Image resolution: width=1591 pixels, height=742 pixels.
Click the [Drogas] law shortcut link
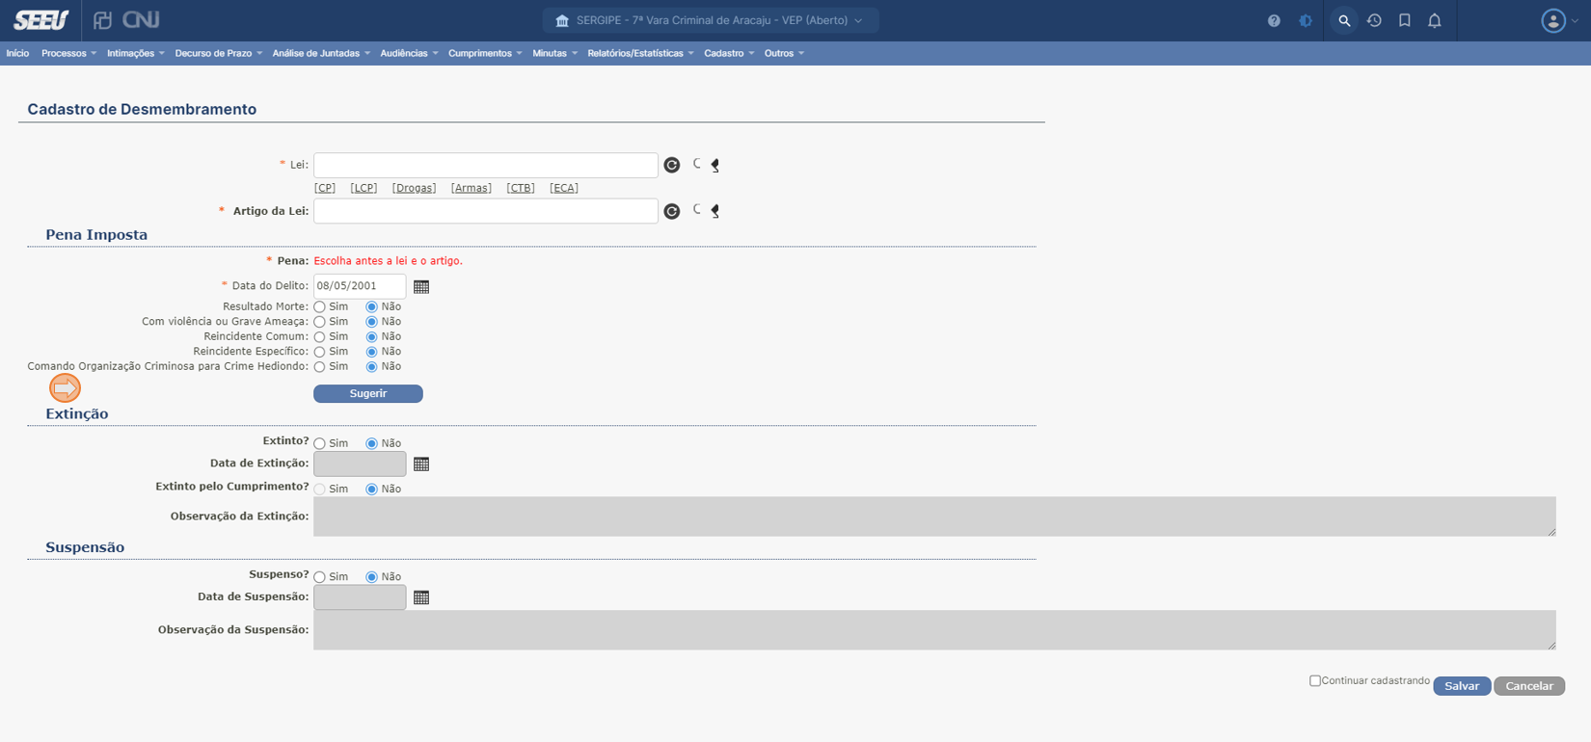tap(414, 188)
